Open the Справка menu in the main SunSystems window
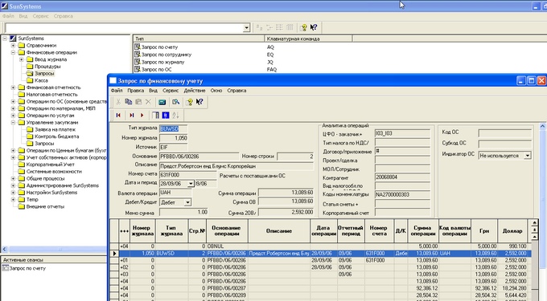 (x=63, y=16)
